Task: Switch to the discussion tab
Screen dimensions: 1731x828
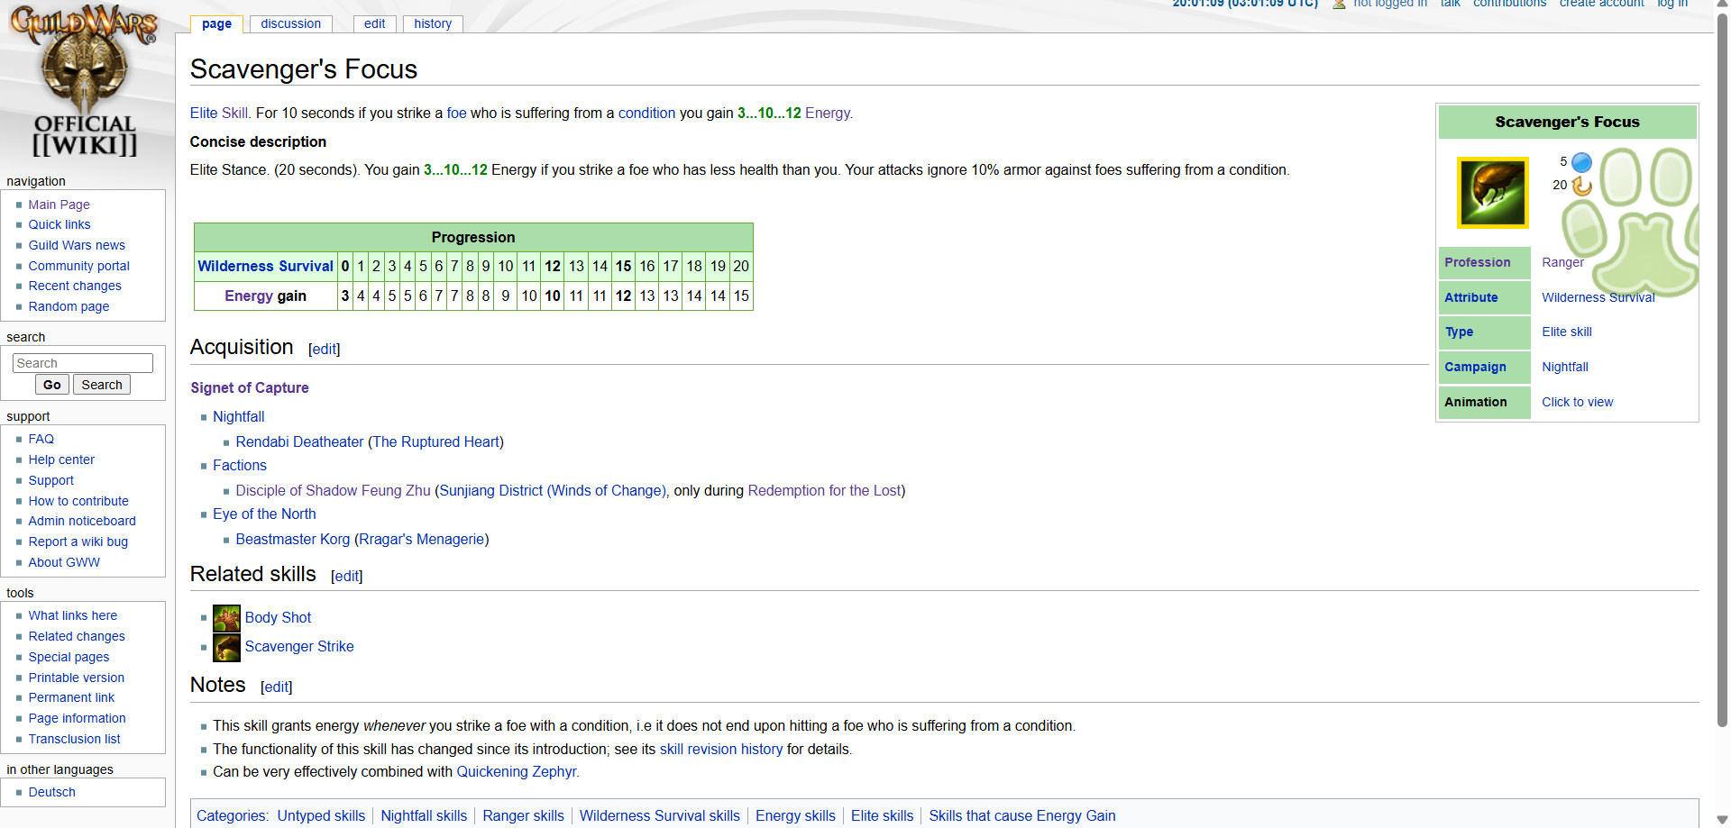Action: [290, 23]
